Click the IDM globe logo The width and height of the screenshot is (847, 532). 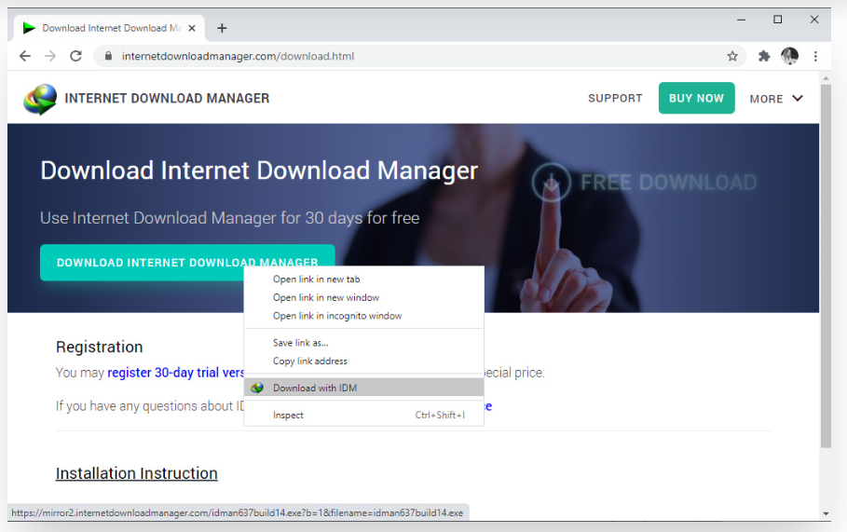pyautogui.click(x=40, y=99)
